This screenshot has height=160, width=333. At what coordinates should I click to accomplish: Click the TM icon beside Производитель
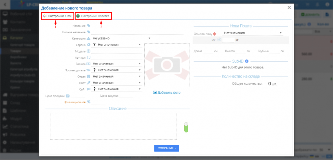coord(88,70)
